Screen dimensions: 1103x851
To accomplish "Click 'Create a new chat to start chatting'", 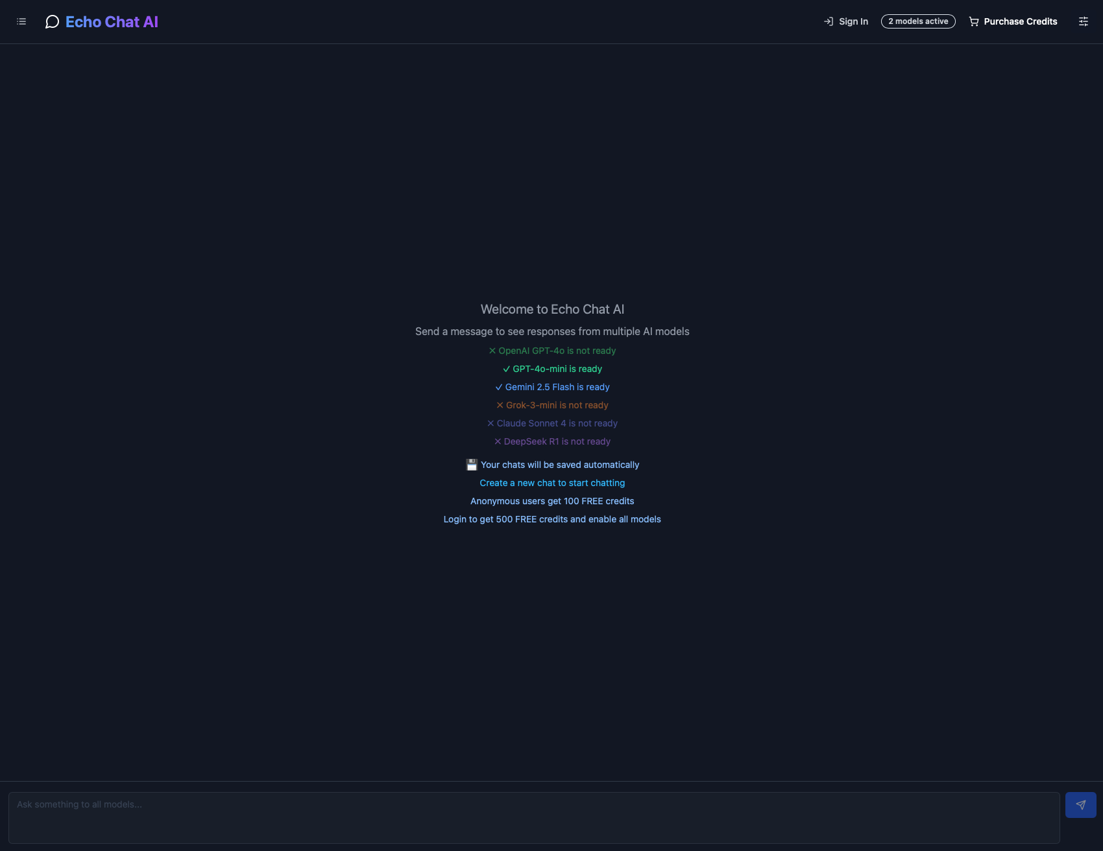I will (552, 483).
